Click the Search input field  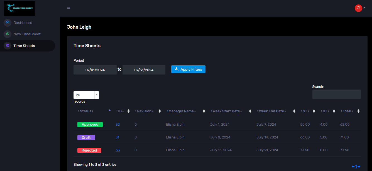[x=336, y=94]
